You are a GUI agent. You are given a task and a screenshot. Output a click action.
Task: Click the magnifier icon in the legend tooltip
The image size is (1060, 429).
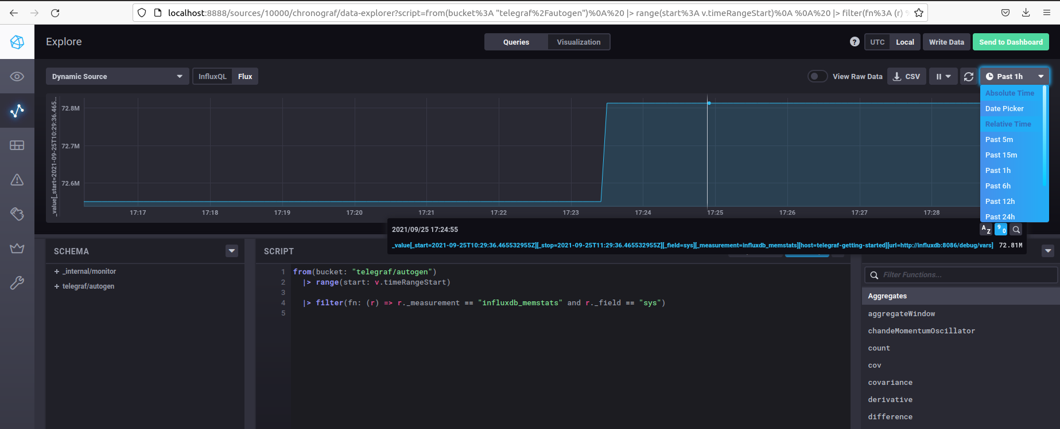pos(1016,230)
